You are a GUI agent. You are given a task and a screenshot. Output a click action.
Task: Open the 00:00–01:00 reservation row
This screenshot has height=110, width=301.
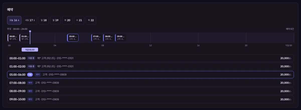(x=150, y=58)
